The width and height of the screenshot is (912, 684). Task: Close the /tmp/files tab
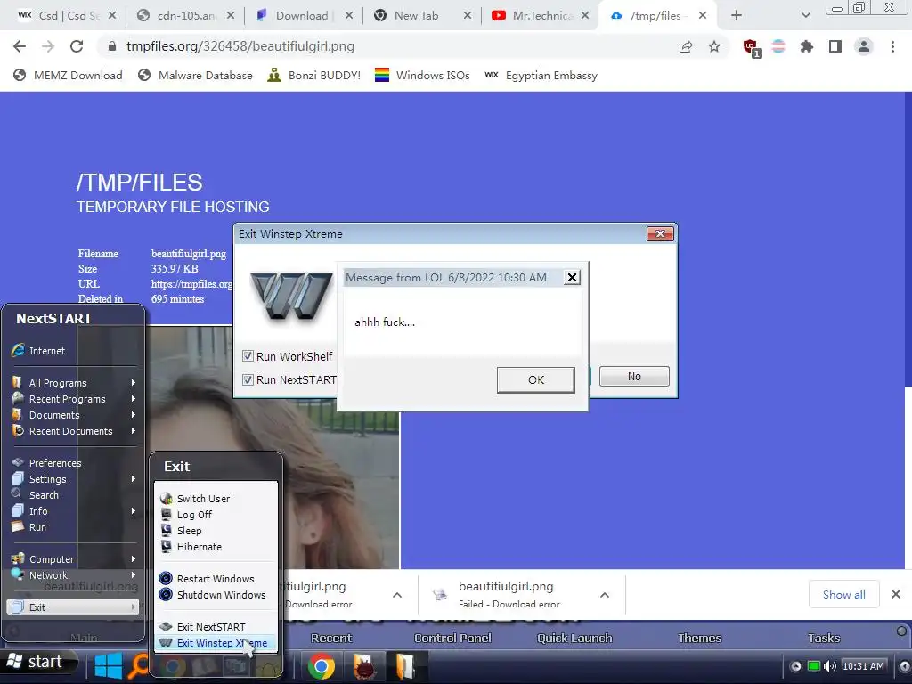tap(703, 16)
